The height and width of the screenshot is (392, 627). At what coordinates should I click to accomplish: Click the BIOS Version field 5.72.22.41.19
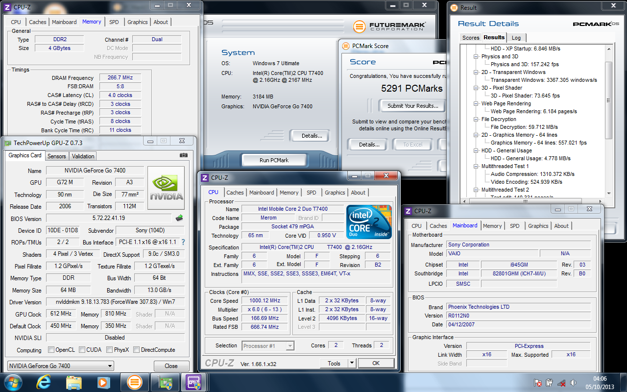click(109, 218)
